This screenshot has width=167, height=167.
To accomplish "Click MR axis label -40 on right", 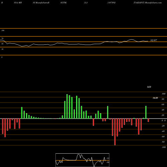I will coord(163,131).
